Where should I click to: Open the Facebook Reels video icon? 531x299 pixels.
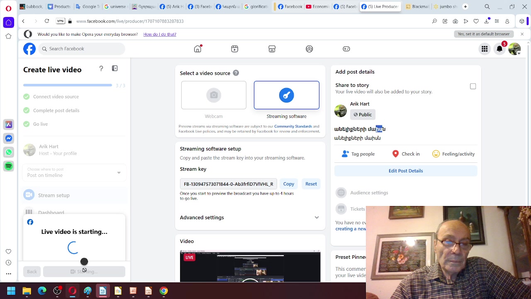[235, 49]
